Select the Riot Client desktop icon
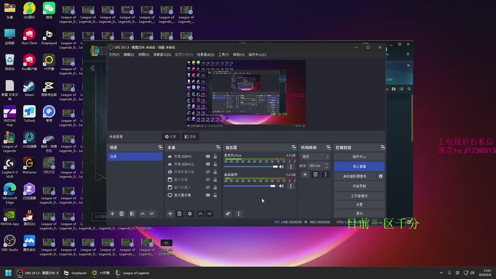The width and height of the screenshot is (496, 279). point(29,37)
